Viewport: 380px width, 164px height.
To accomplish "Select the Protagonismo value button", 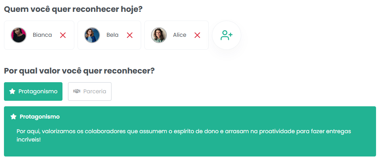I will click(33, 91).
